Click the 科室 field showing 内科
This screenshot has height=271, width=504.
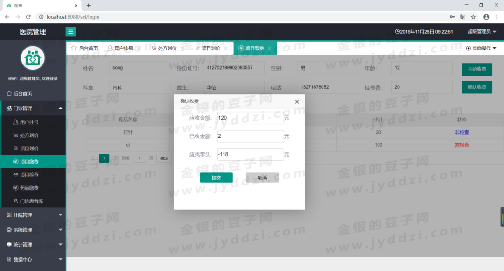[x=140, y=87]
